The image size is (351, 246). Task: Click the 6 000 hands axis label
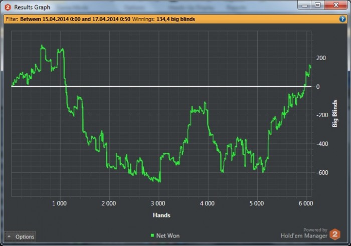pos(306,203)
